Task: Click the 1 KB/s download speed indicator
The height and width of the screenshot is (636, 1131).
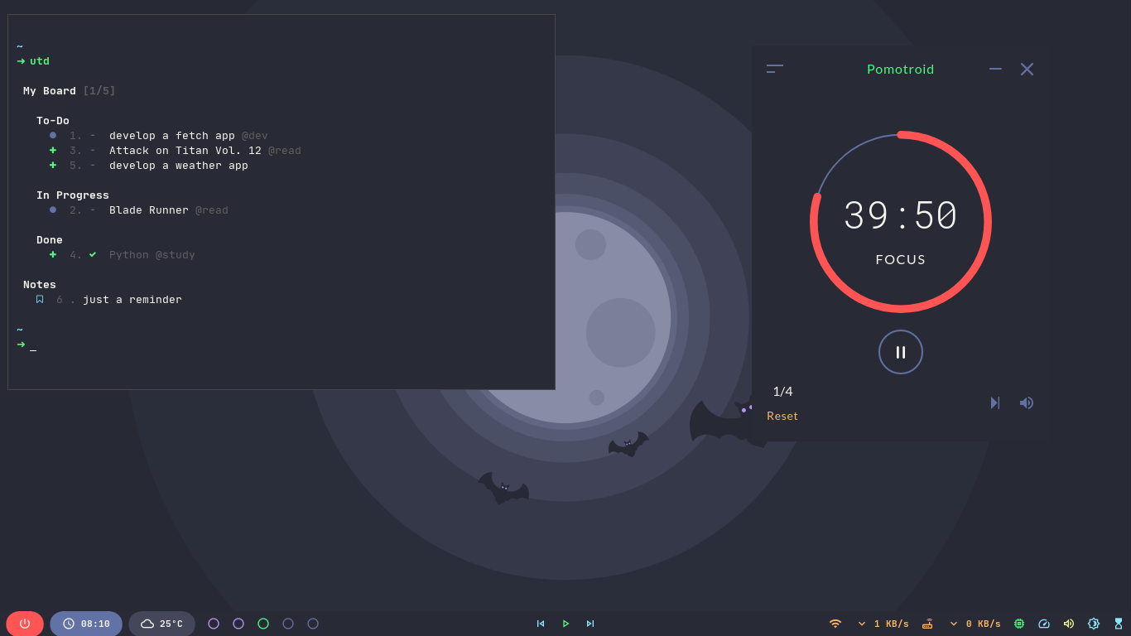Action: (x=883, y=624)
